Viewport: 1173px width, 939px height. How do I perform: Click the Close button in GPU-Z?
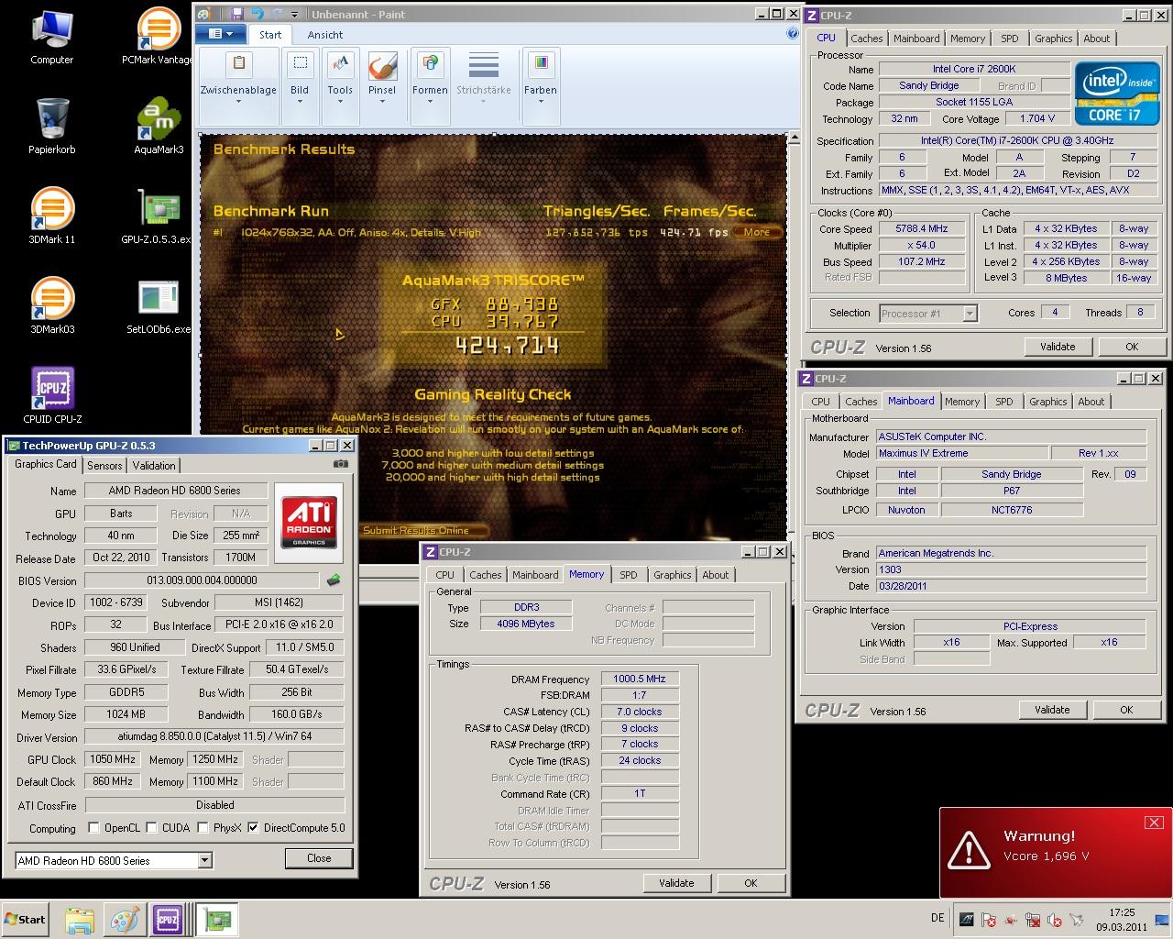319,858
